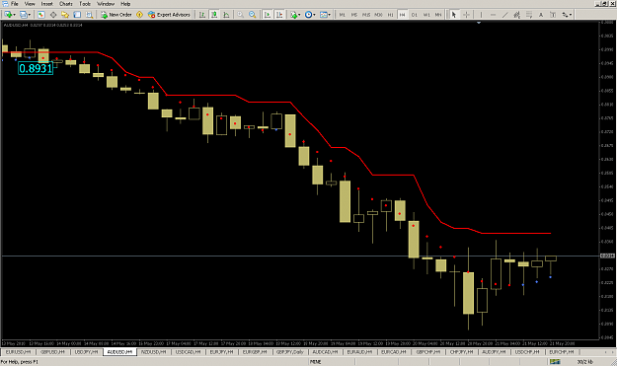
Task: Select the M5 timeframe
Action: (354, 15)
